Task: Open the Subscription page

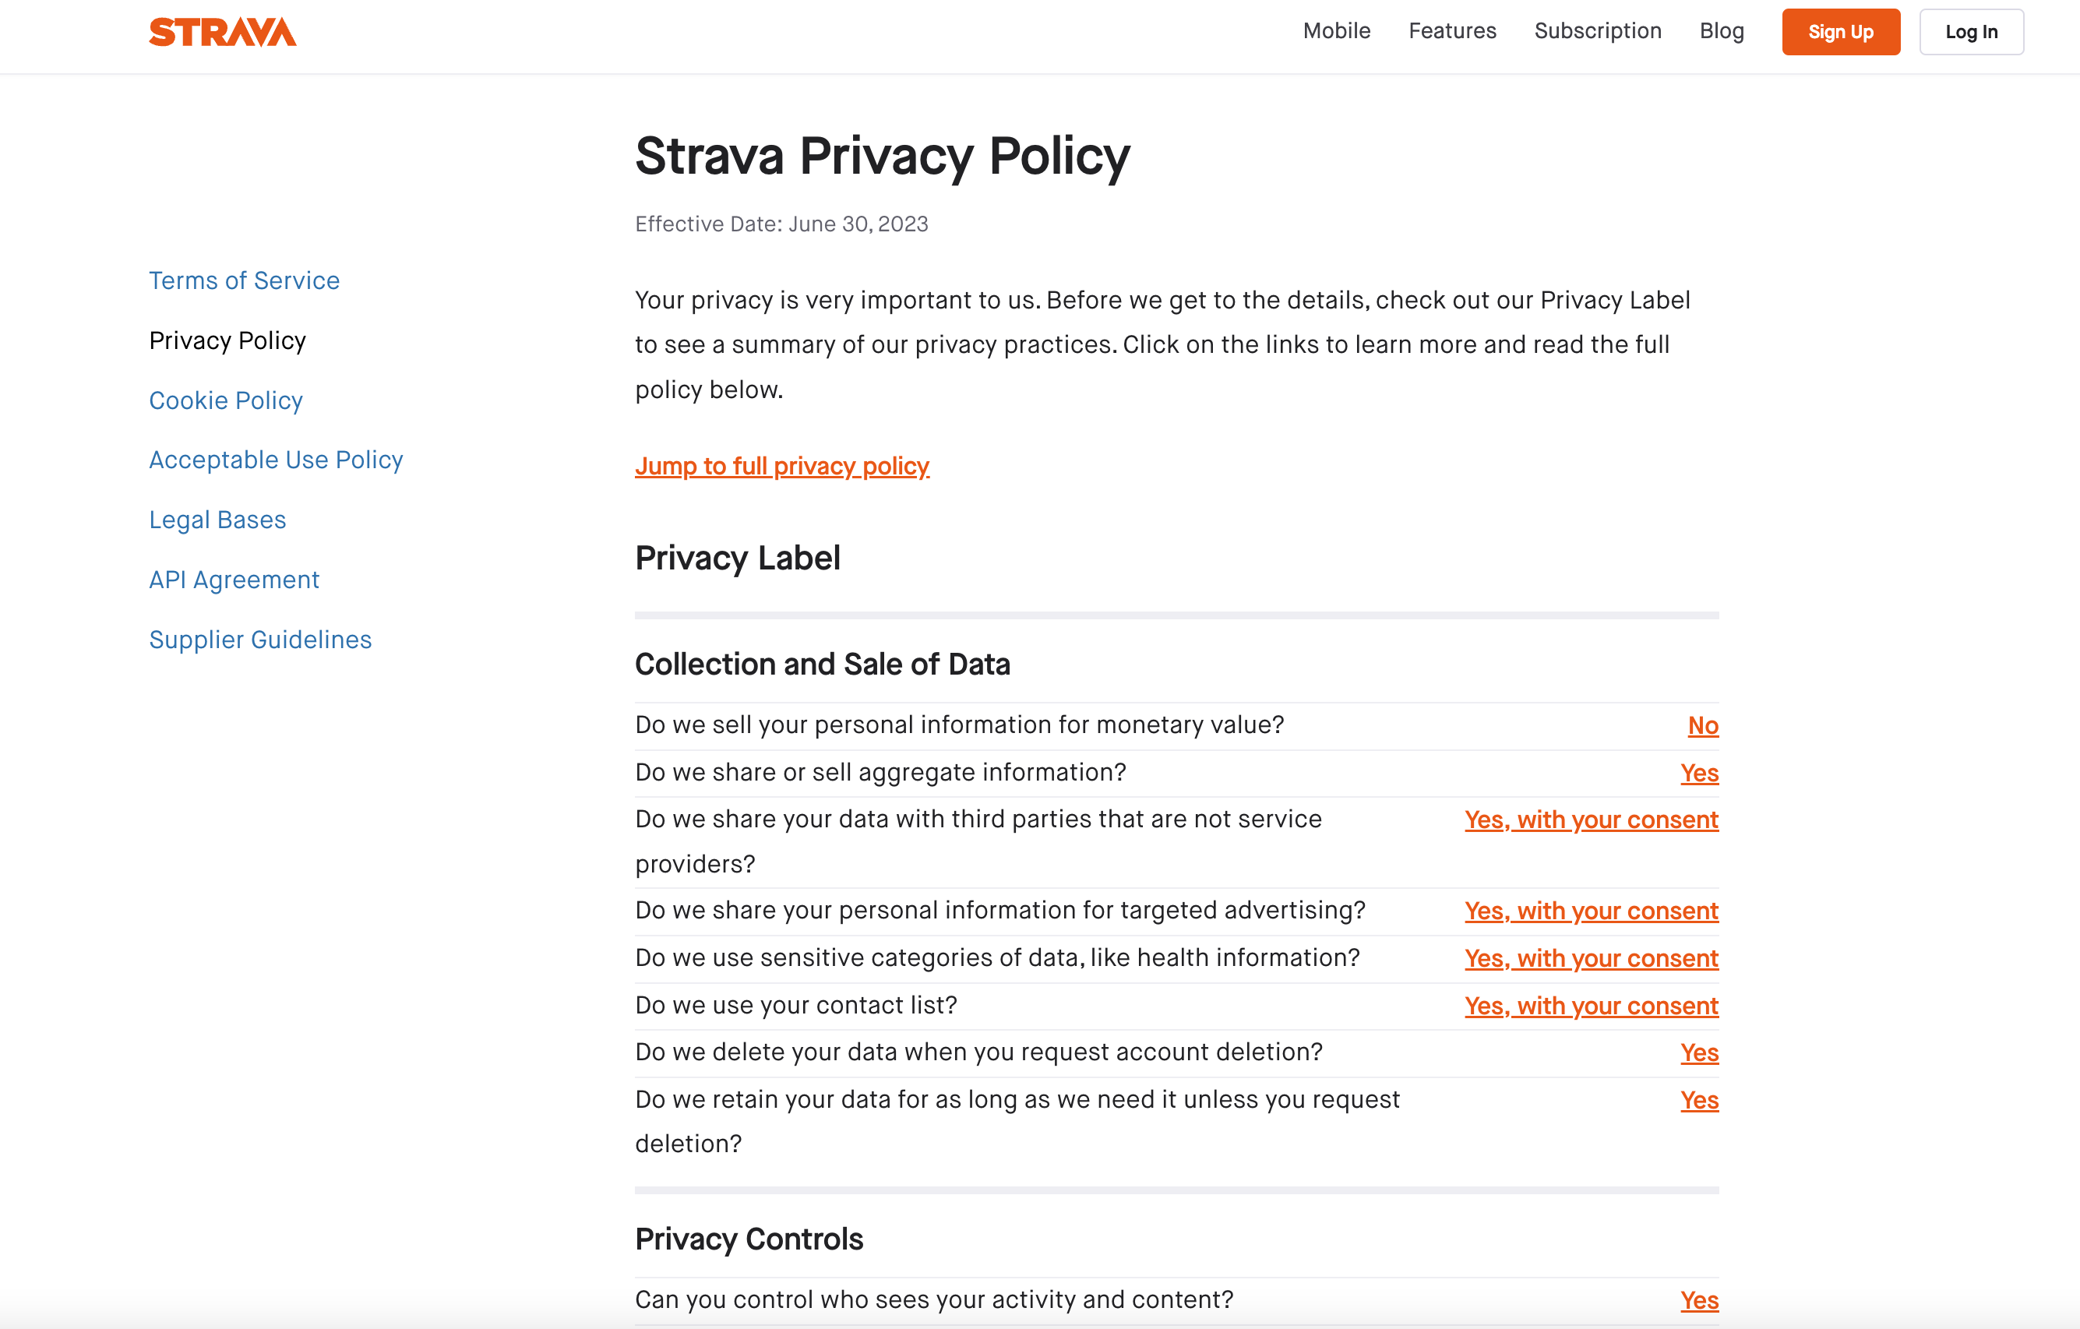Action: [x=1597, y=31]
